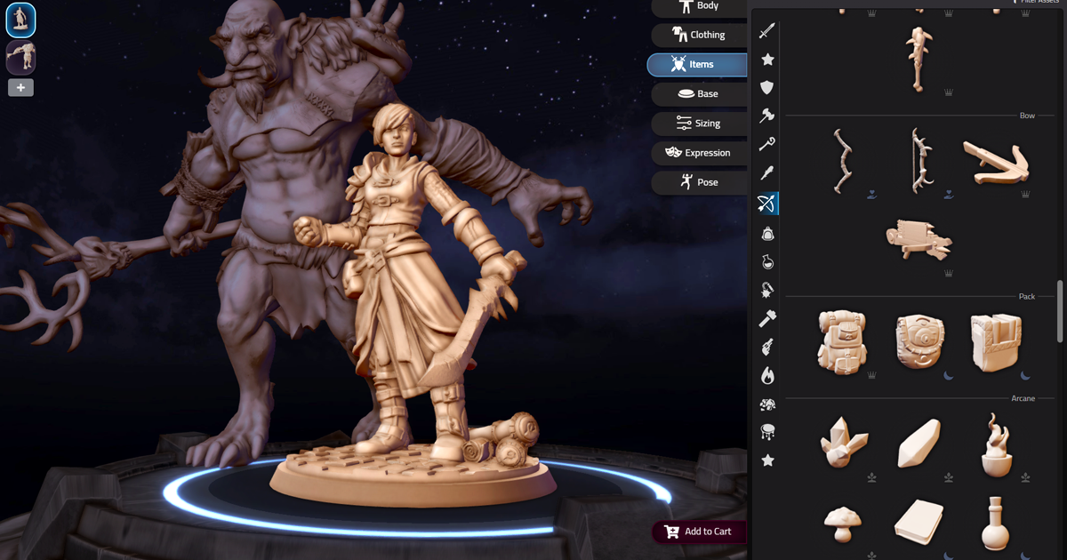The image size is (1067, 560).
Task: Open the Filter Assets control
Action: click(1034, 3)
